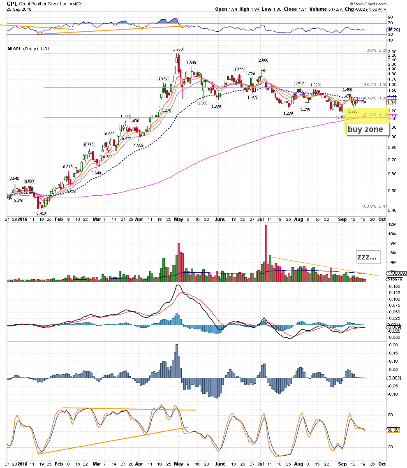This screenshot has width=407, height=468.
Task: Click the GPL ticker symbol heading
Action: click(12, 3)
